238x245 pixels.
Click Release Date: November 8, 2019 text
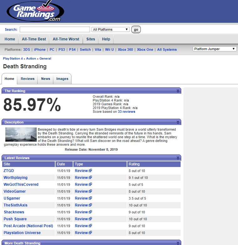click(91, 149)
